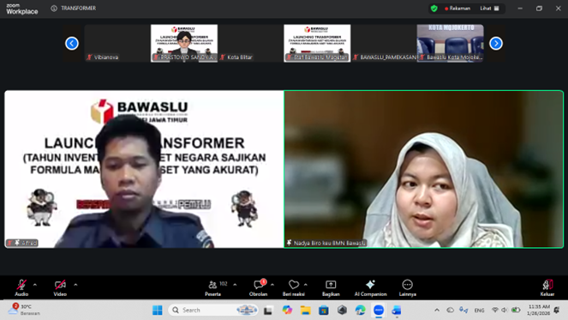Screen dimensions: 568x320
Task: Click ENG language indicator
Action: [479, 311]
